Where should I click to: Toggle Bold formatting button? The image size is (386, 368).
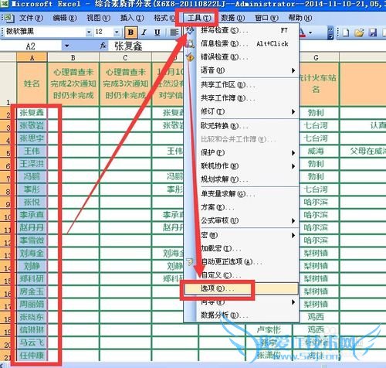click(130, 32)
